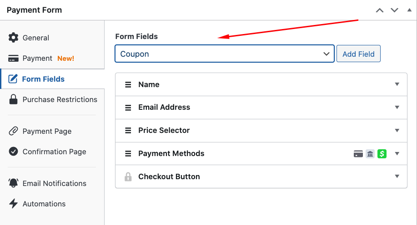Screen dimensions: 417x225
Task: Move Payment Form panel down
Action: [394, 10]
